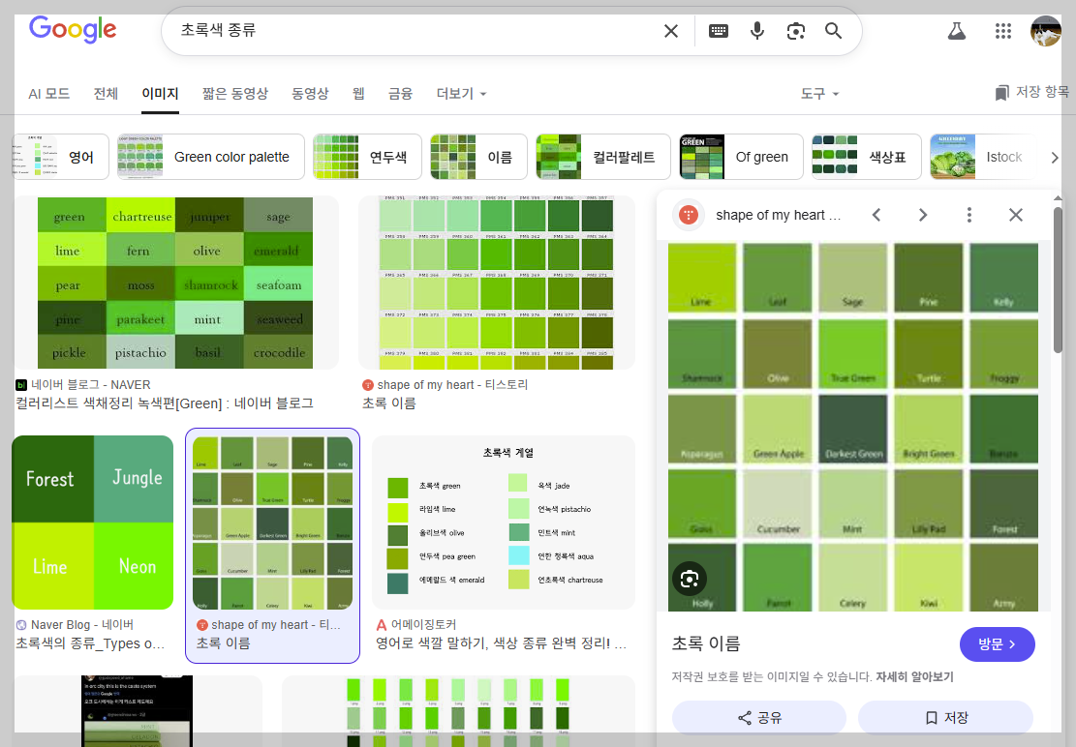Switch to 웹 tab
Screen dimensions: 1076x747
[x=358, y=93]
